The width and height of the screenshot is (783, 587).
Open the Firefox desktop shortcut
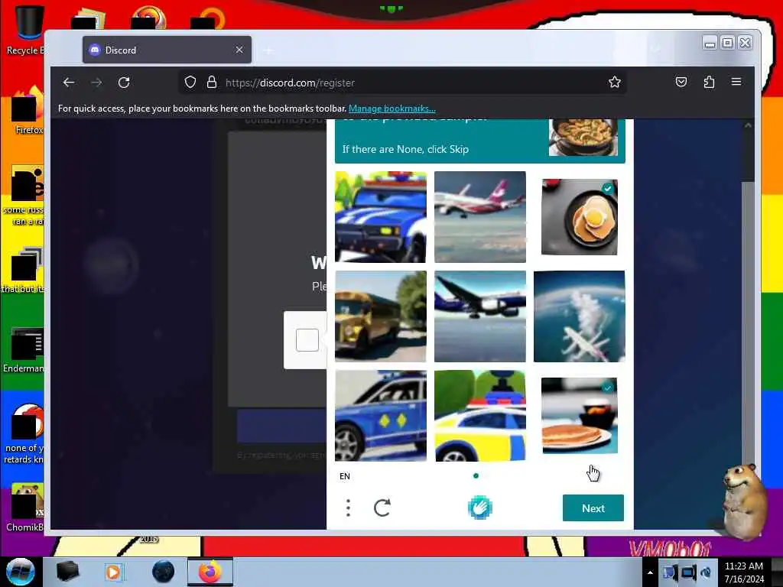pyautogui.click(x=28, y=111)
